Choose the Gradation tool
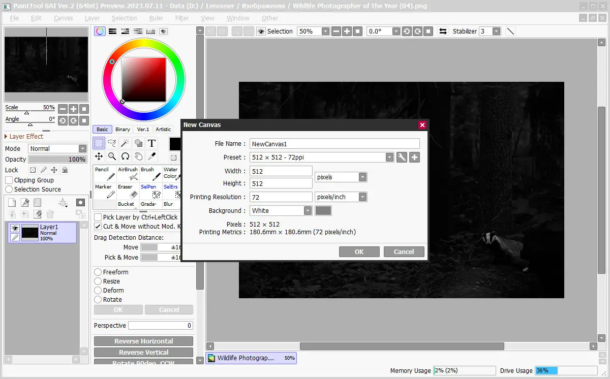The height and width of the screenshot is (379, 610). (150, 204)
